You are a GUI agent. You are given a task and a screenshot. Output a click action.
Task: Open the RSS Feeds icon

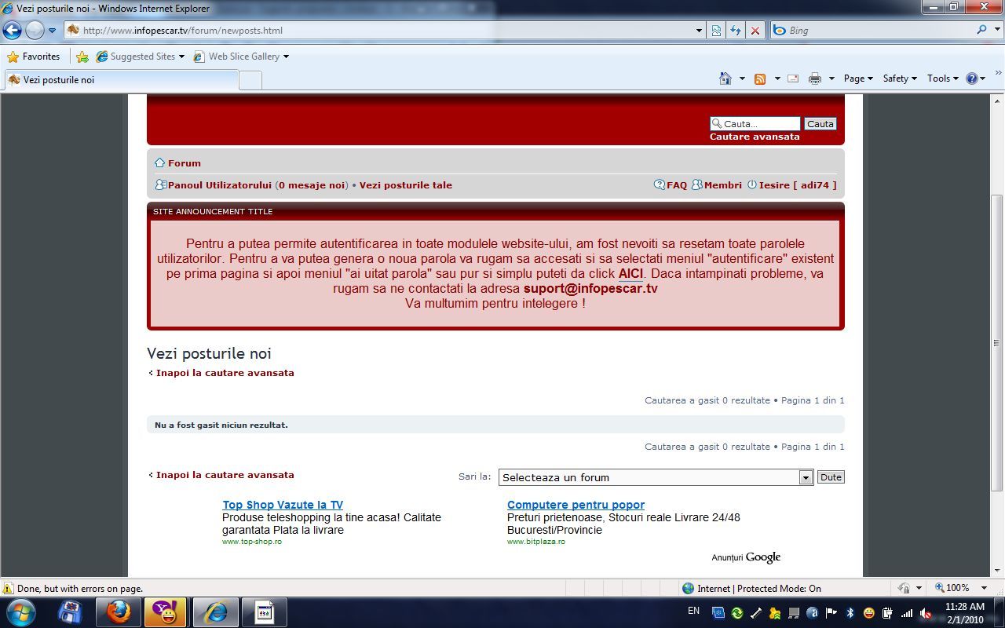[x=760, y=78]
